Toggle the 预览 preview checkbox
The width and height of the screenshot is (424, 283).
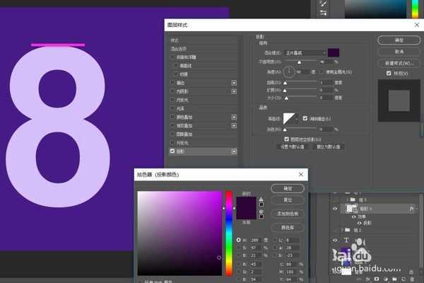389,73
